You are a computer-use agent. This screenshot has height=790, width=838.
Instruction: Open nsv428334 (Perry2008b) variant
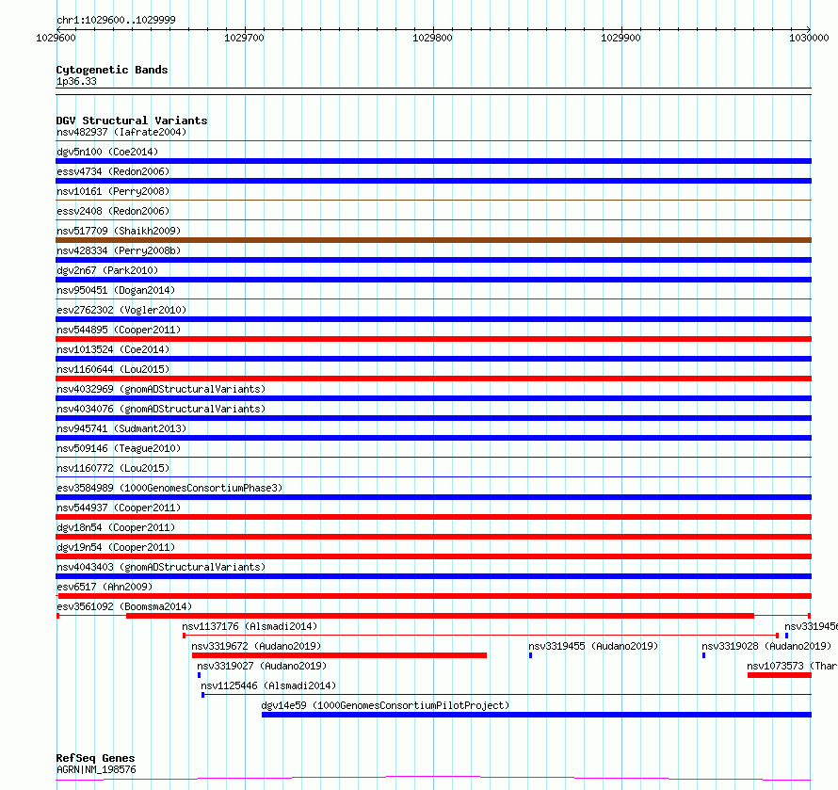click(x=119, y=250)
